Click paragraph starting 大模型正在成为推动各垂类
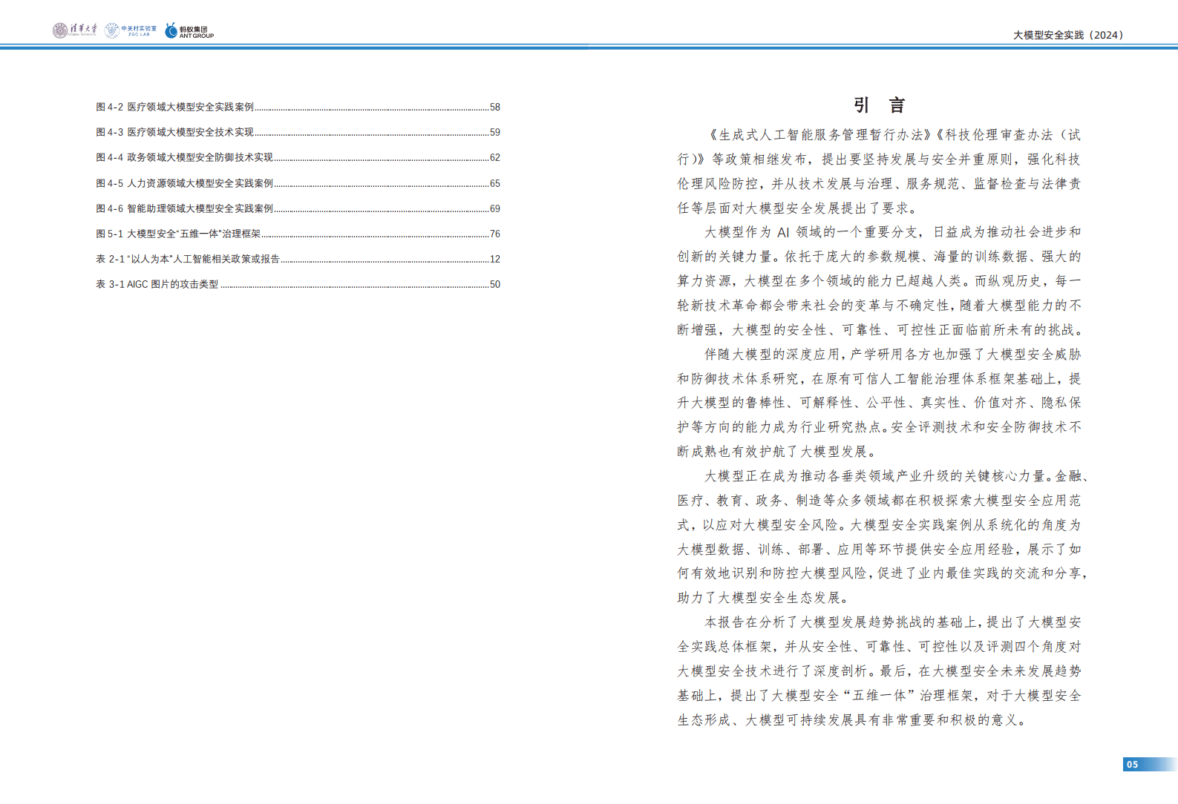1178x804 pixels. tap(882, 536)
